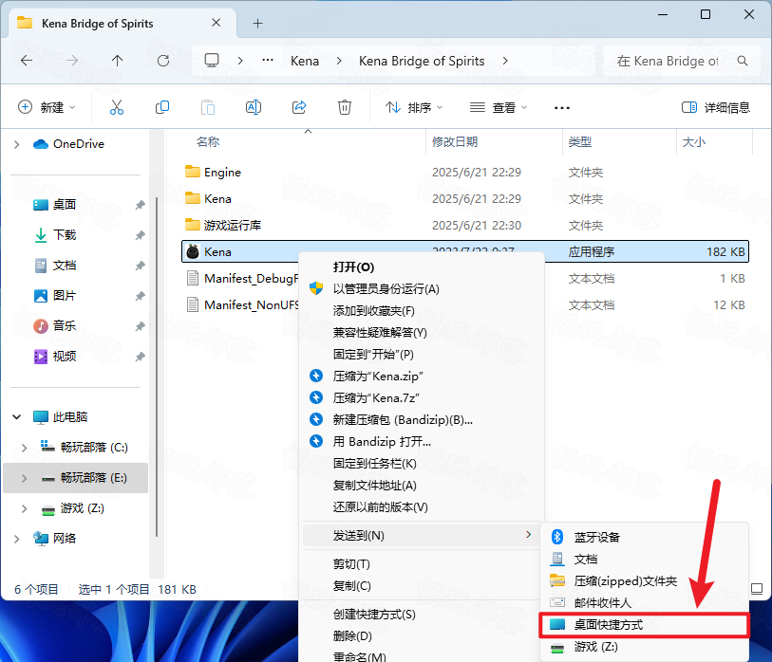
Task: Open 图片 in quick access
Action: tap(65, 296)
